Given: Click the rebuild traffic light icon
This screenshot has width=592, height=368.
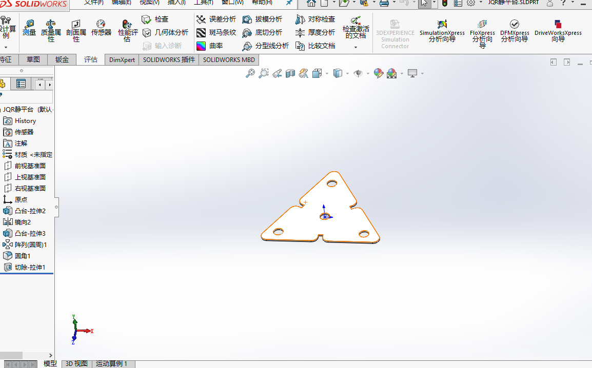Looking at the screenshot, I should click(445, 3).
